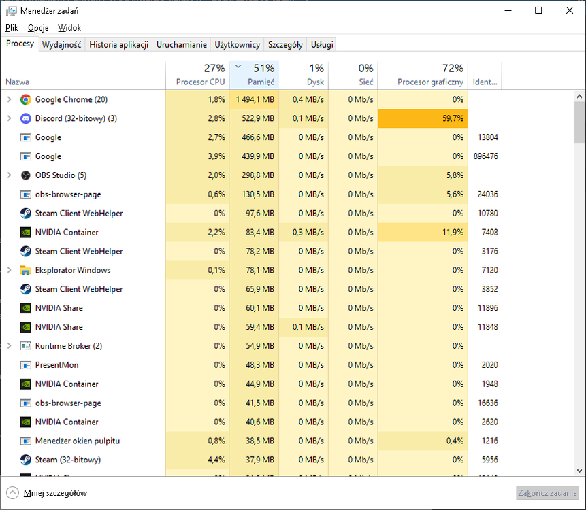Click the NVIDIA Container icon with ID 1948

pos(25,384)
